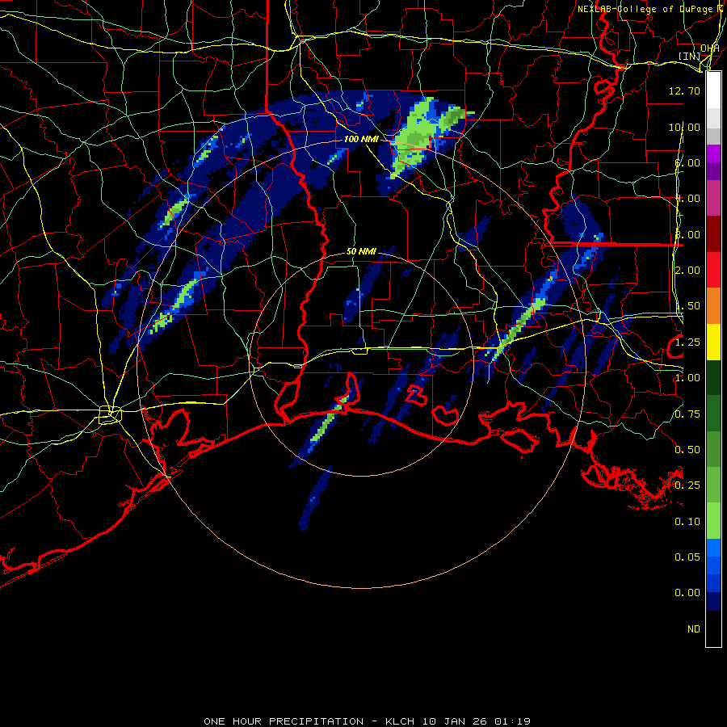727x727 pixels.
Task: Click the 0.05 legend value
Action: pyautogui.click(x=687, y=557)
